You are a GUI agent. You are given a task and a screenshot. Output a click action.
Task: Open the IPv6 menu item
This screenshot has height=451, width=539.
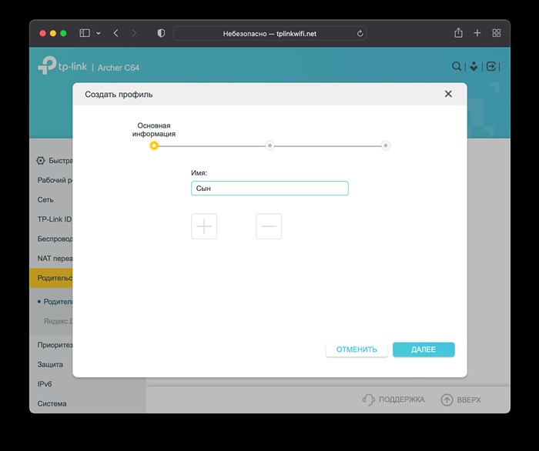45,384
